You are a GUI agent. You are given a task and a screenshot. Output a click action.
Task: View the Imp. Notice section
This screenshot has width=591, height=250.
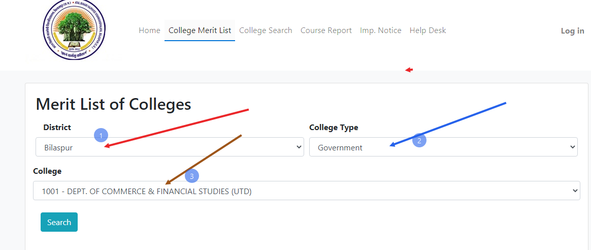pyautogui.click(x=380, y=30)
